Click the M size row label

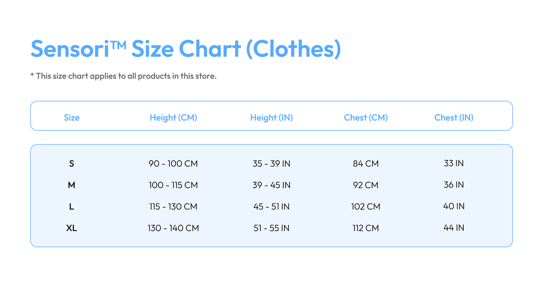point(71,185)
